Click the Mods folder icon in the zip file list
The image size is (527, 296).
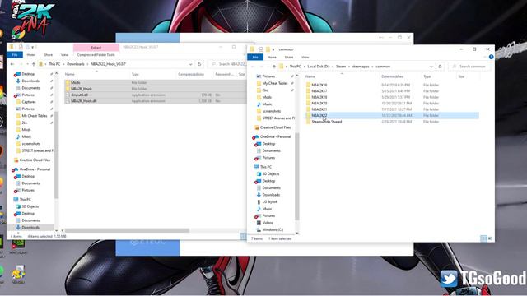68,82
